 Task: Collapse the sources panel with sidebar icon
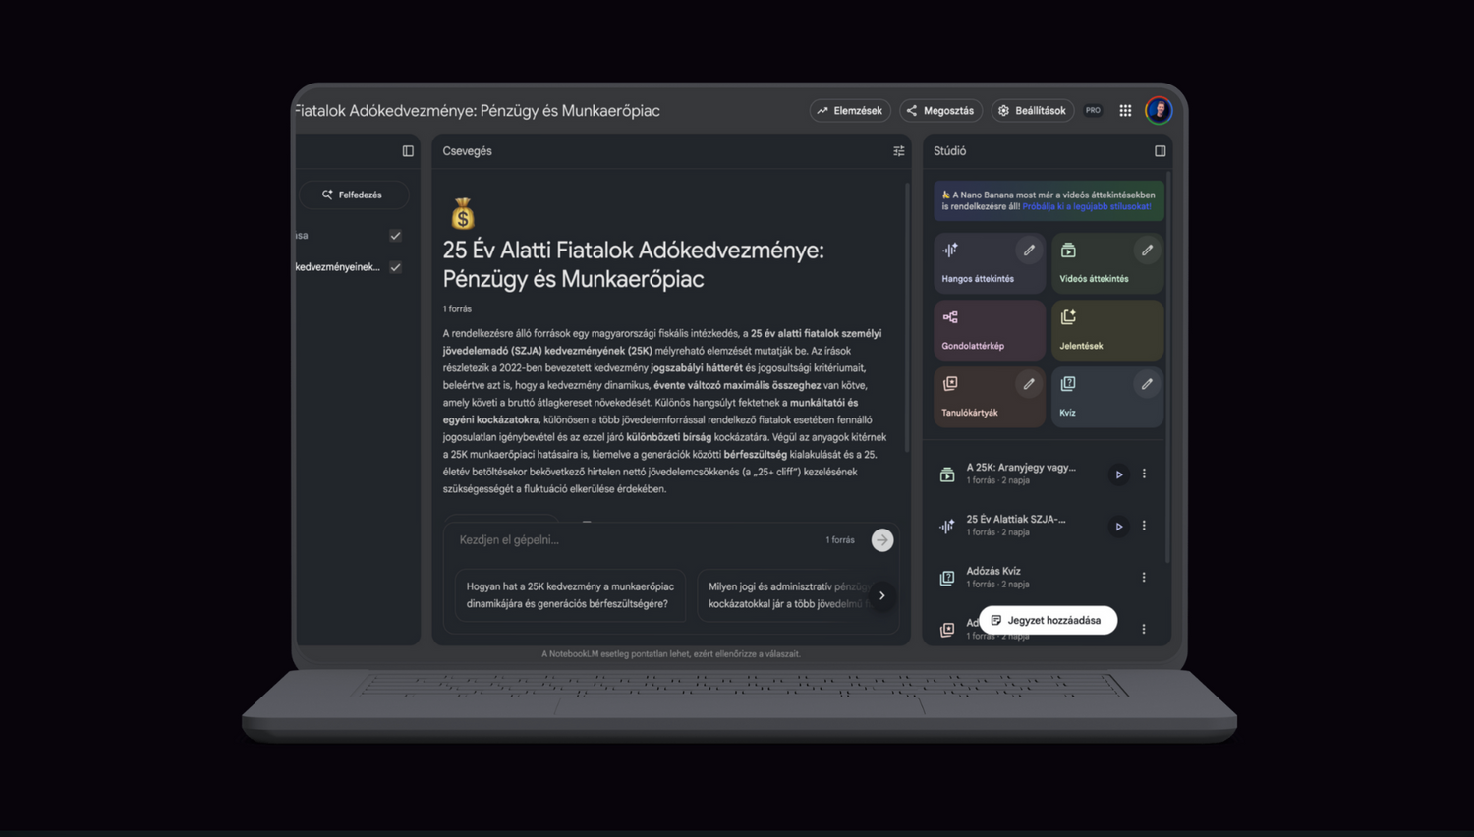tap(408, 151)
